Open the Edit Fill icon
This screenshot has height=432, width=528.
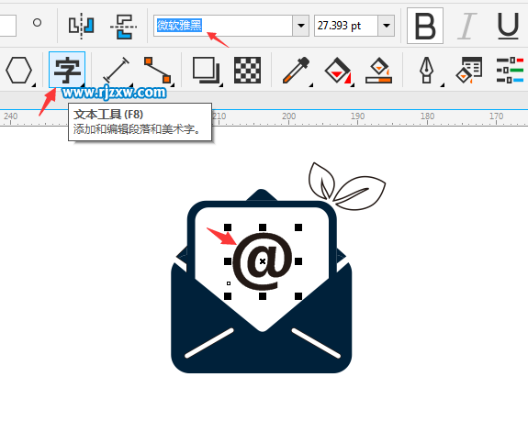[469, 70]
